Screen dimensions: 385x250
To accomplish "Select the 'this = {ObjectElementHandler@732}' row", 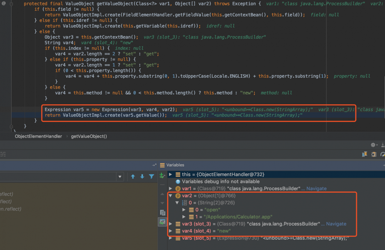I will point(276,175).
